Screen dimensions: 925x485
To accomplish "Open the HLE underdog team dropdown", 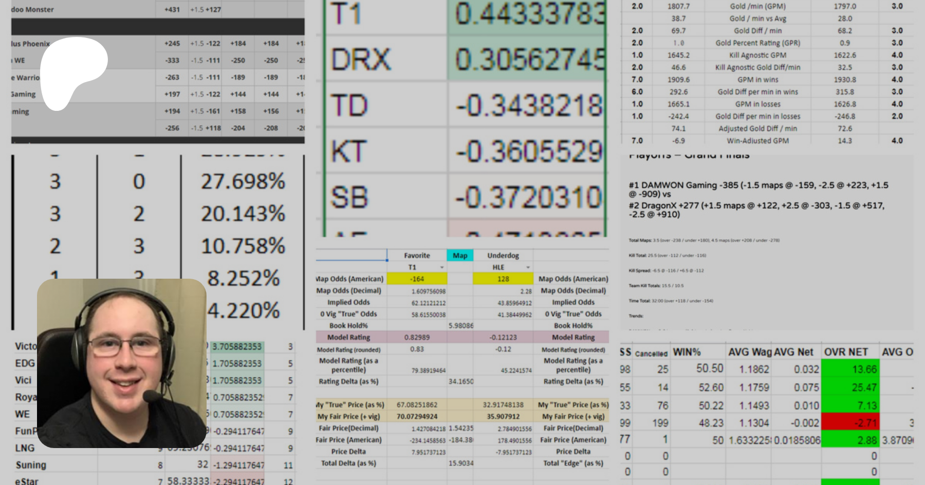I will [528, 267].
